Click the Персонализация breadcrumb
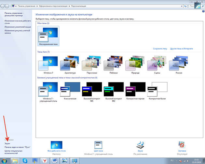This screenshot has width=205, height=164. click(x=78, y=6)
